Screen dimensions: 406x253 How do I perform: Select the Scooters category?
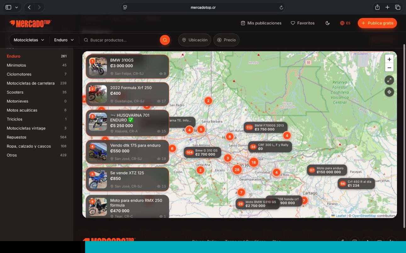pos(37,92)
